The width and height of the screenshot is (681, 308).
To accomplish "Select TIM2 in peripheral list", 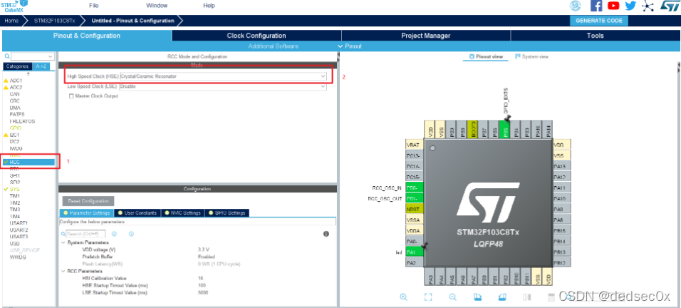I will [x=15, y=203].
